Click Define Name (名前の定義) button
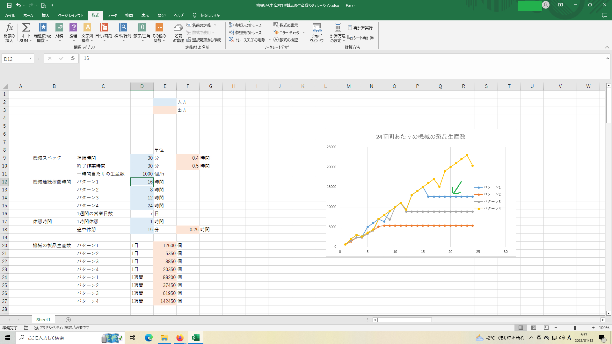 click(199, 25)
